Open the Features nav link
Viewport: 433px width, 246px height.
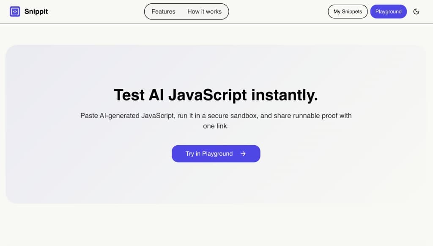(x=163, y=11)
